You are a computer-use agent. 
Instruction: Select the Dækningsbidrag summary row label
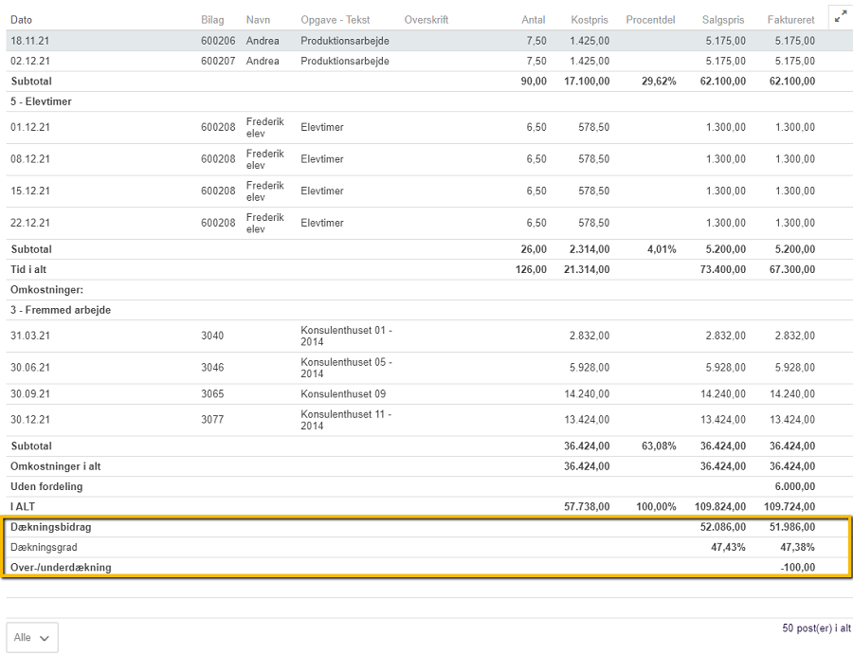(x=51, y=527)
